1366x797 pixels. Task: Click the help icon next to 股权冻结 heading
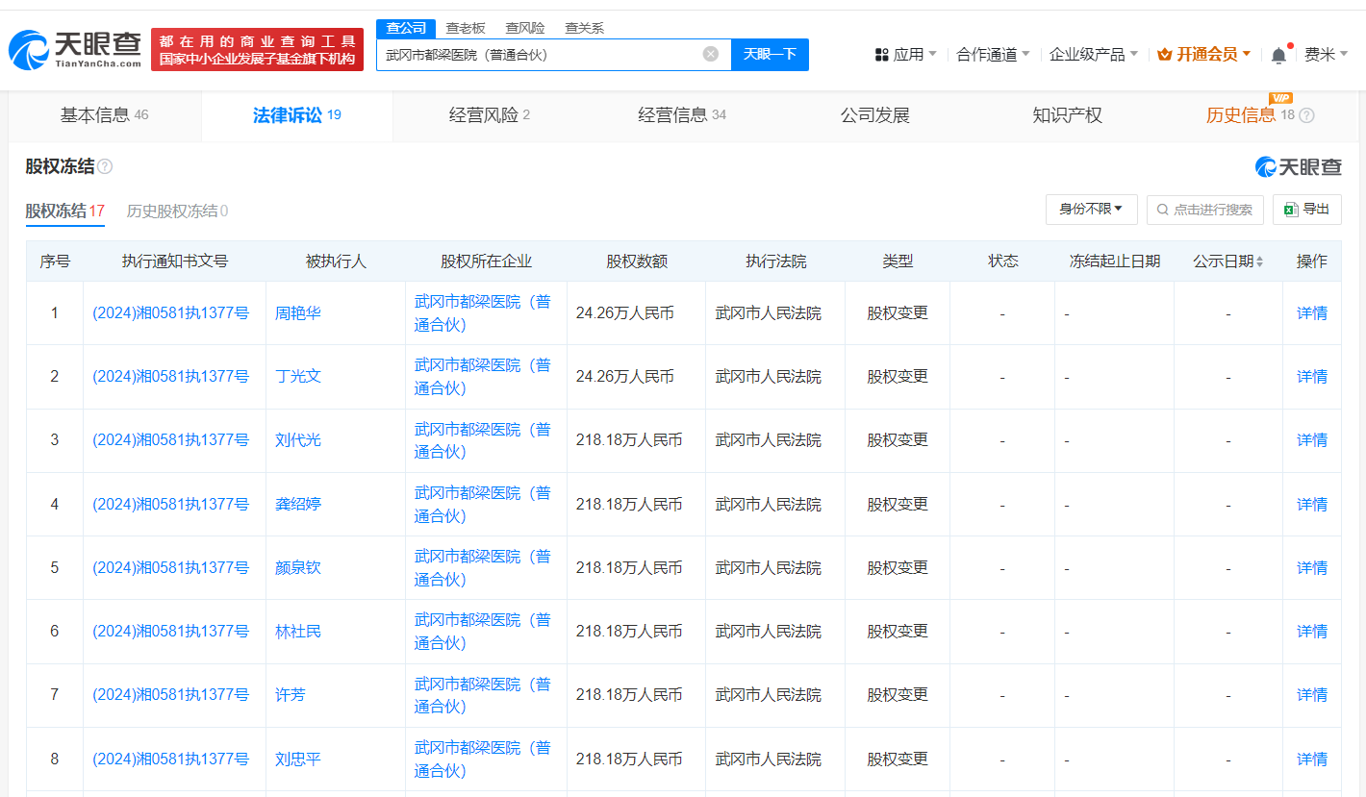tap(105, 167)
